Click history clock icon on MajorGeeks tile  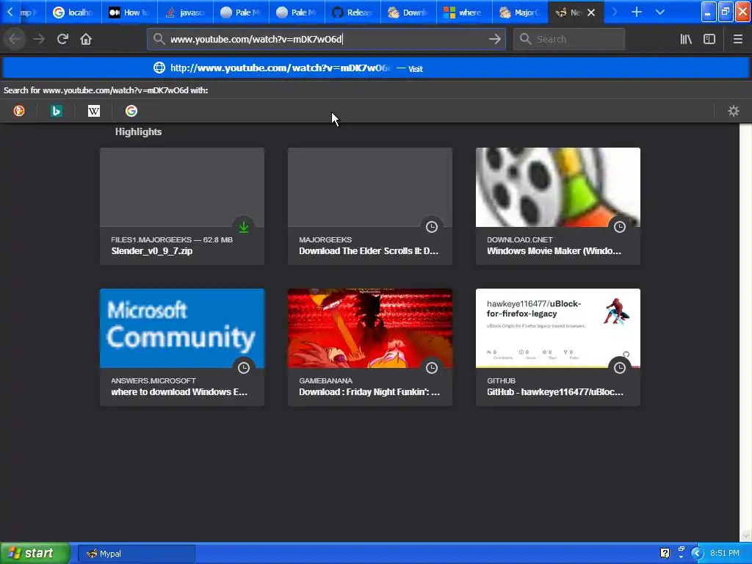(x=432, y=227)
